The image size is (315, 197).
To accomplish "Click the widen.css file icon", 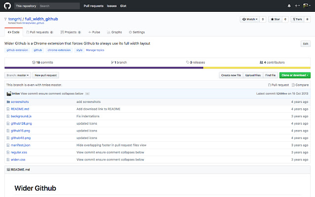I will (8, 160).
